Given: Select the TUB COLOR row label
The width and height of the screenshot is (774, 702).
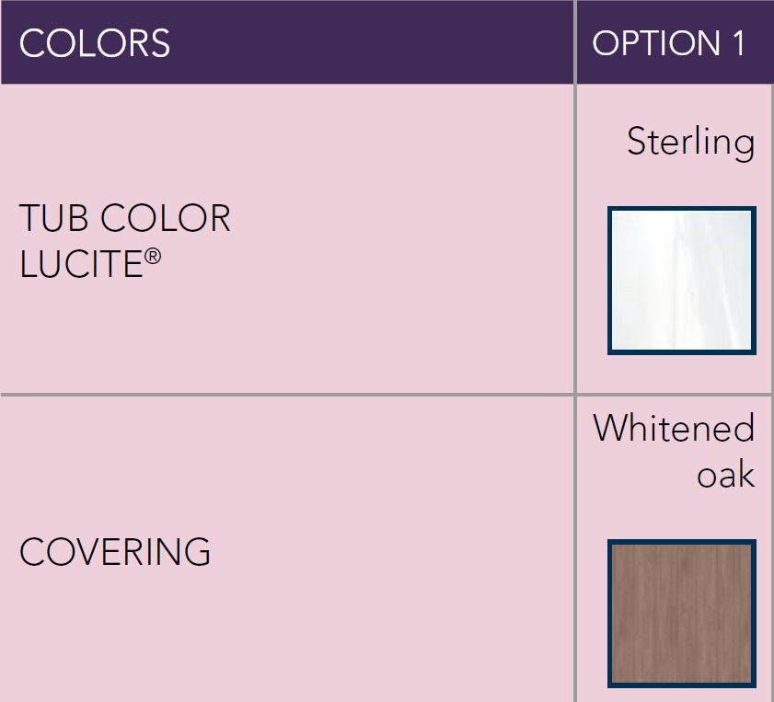Looking at the screenshot, I should pyautogui.click(x=125, y=218).
